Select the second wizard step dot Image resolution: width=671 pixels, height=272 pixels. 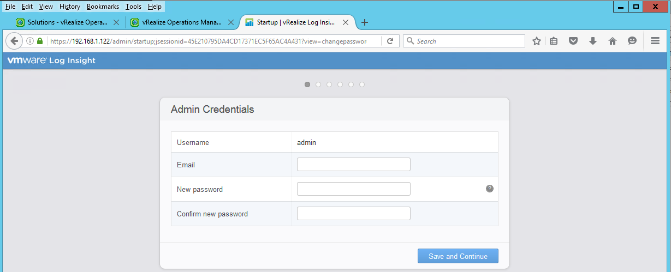point(318,84)
